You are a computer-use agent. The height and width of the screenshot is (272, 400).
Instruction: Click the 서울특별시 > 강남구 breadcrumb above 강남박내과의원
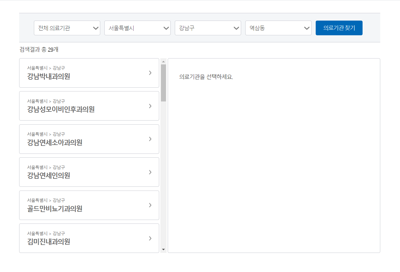click(46, 68)
